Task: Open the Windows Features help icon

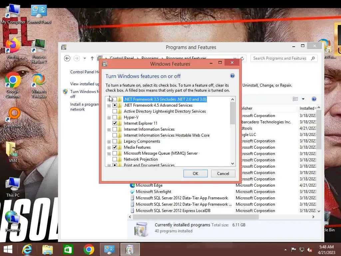Action: pos(232,76)
